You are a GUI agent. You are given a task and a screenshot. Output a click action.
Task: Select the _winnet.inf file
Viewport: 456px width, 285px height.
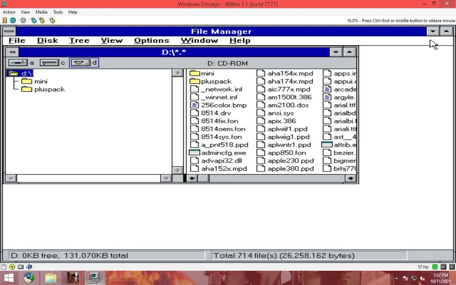(x=214, y=97)
